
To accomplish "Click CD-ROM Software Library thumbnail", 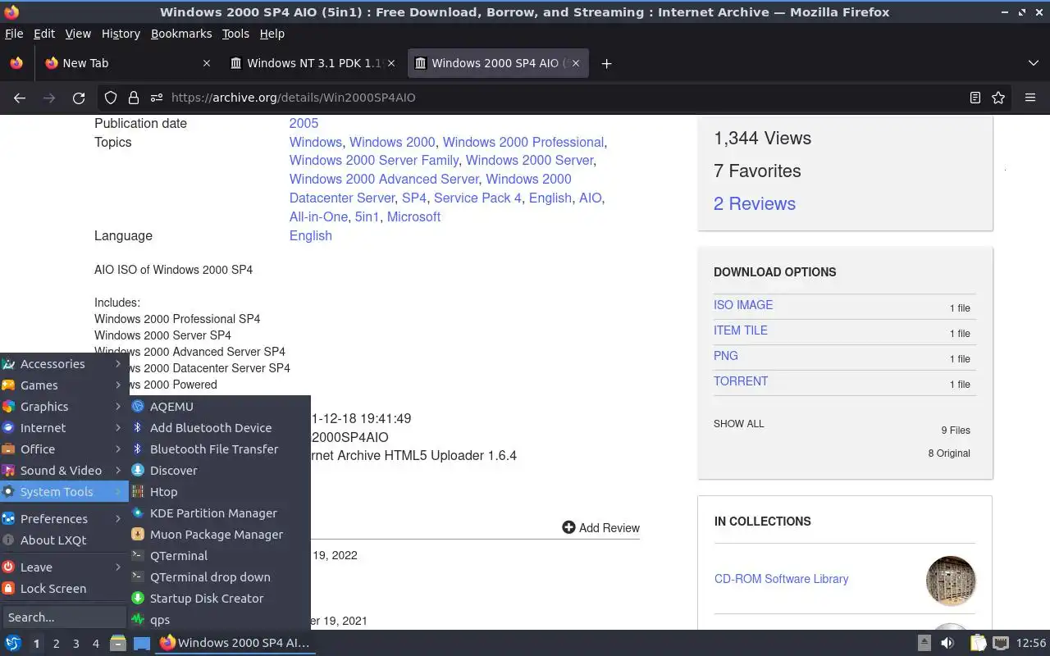I will click(x=951, y=581).
